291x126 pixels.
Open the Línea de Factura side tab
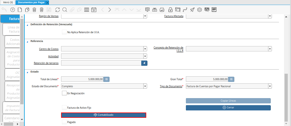tap(11, 29)
